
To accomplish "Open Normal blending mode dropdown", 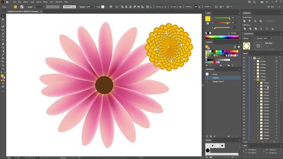I will 249,38.
